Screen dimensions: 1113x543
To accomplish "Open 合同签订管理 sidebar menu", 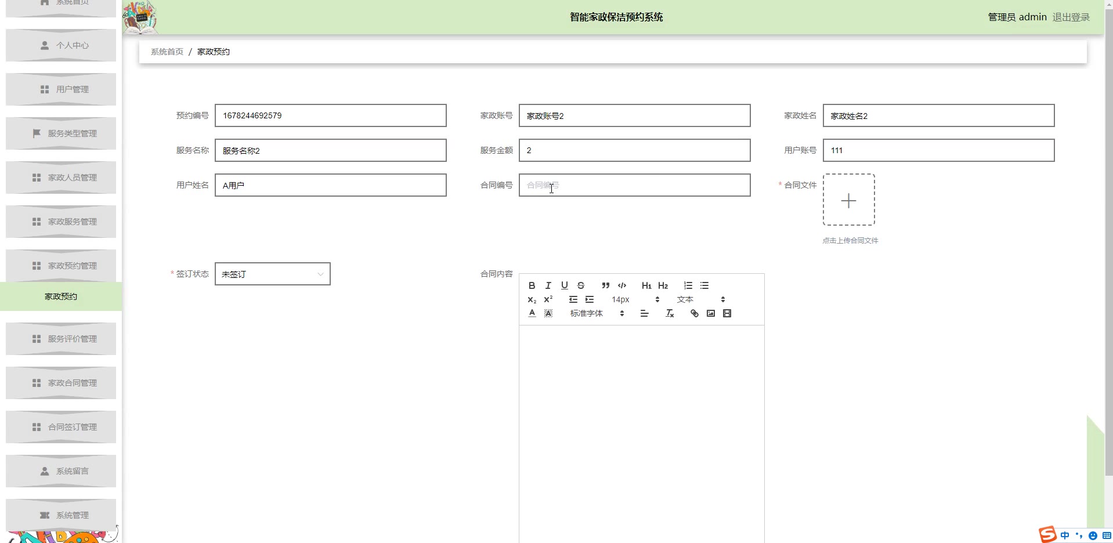I will pyautogui.click(x=61, y=427).
